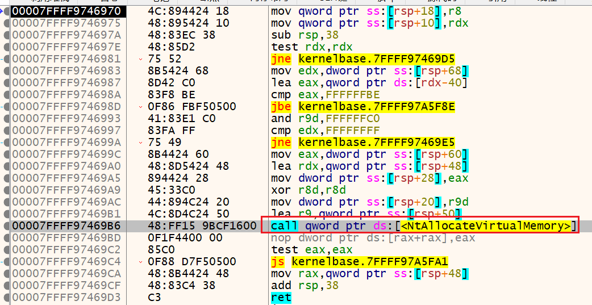Click opcode bytes 0F1F4400 00

(x=185, y=238)
